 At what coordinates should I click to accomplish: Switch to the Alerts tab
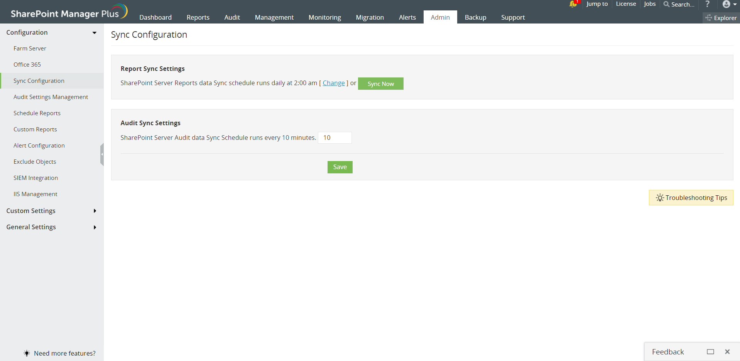[407, 17]
